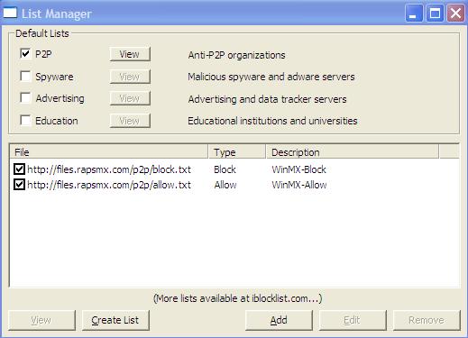The height and width of the screenshot is (338, 468).
Task: Tick the Advertising list checkbox
Action: point(25,98)
